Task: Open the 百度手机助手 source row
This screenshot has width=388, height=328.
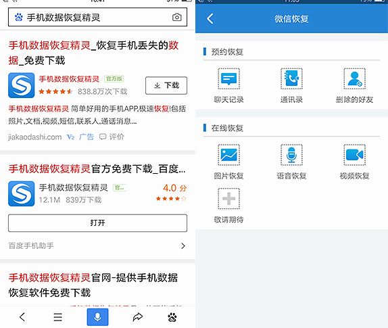Action: [x=97, y=245]
